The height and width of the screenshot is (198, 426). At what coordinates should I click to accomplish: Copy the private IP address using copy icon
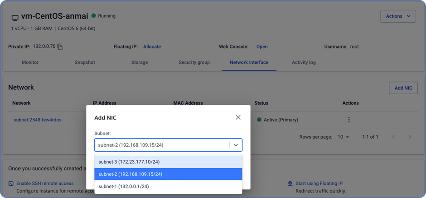tap(60, 47)
